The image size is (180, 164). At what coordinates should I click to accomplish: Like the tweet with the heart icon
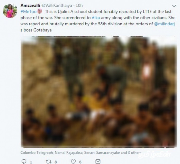(x=73, y=161)
